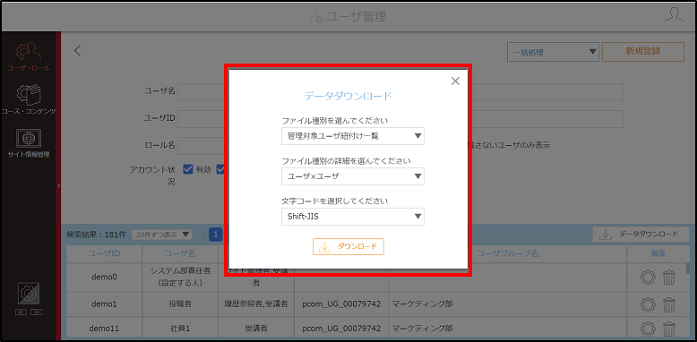The width and height of the screenshot is (697, 342).
Task: Open the ファイル種別の詳細 dropdown ユーザ×ユーザ
Action: click(353, 176)
